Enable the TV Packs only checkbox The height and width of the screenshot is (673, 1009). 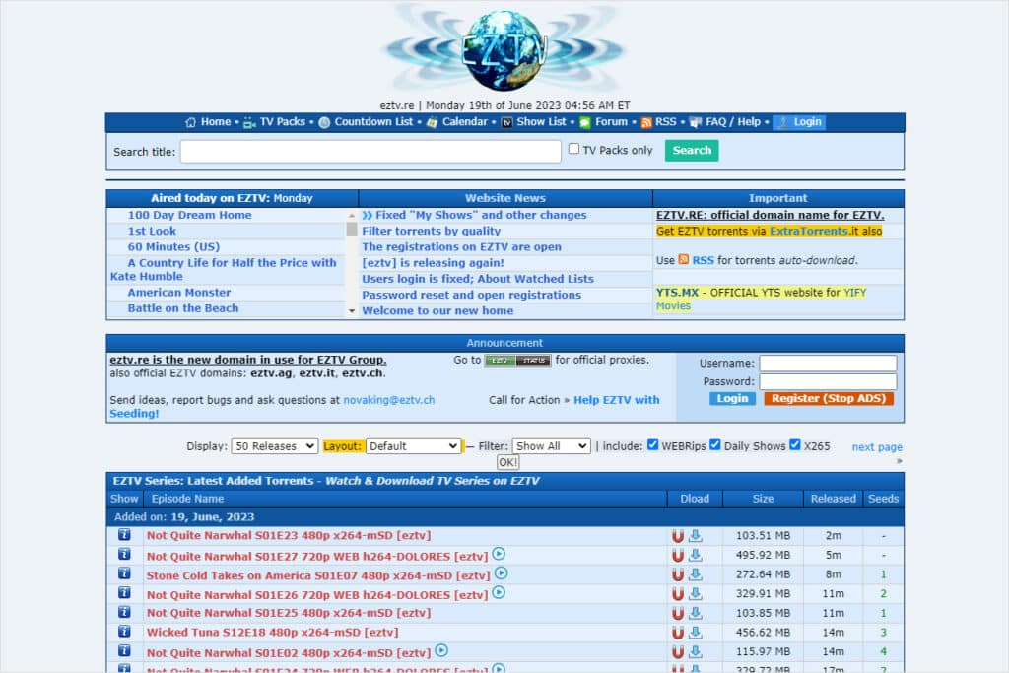[x=573, y=150]
